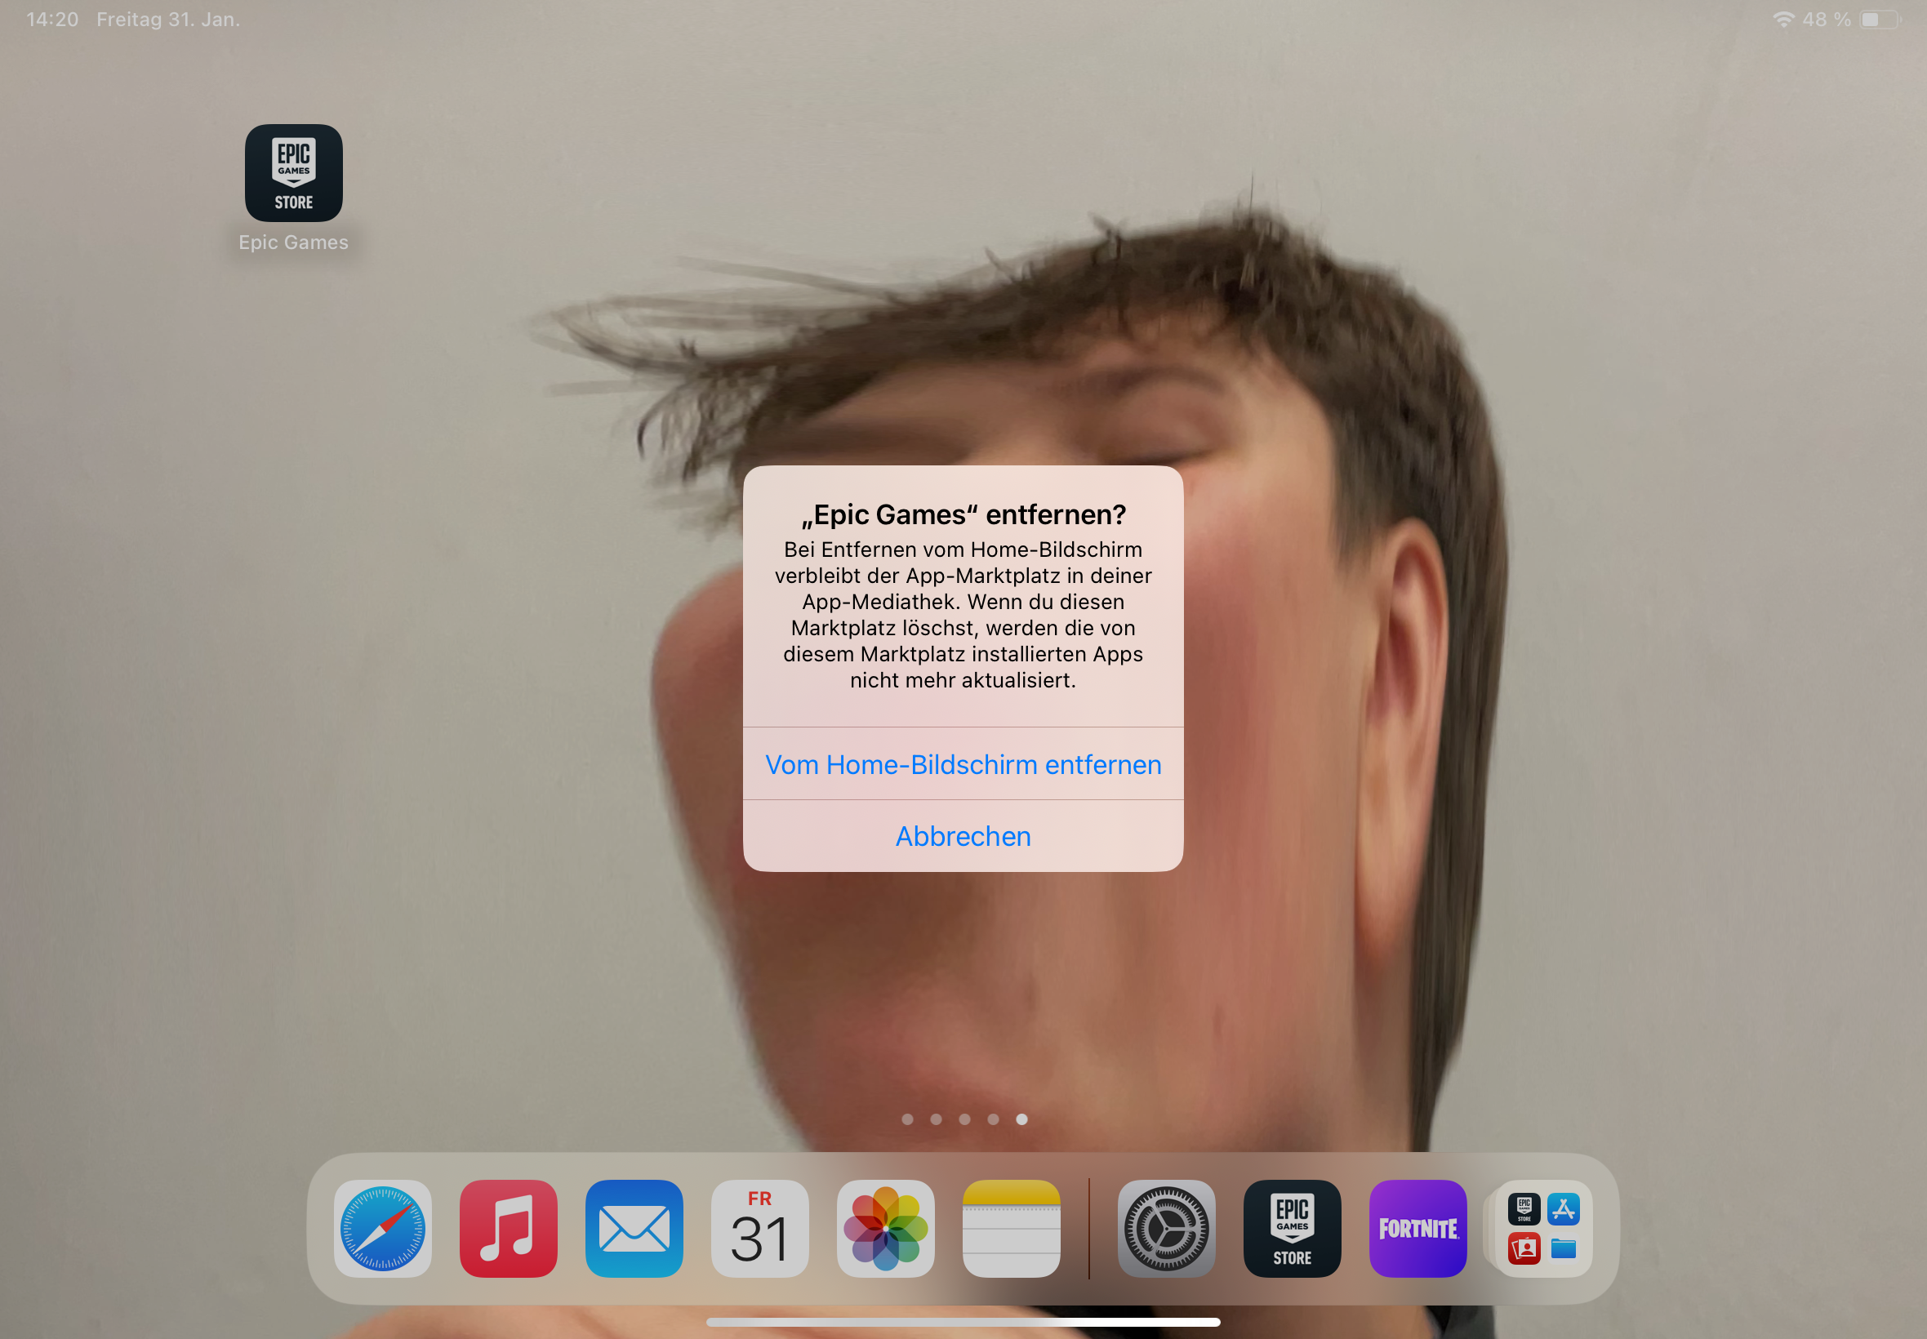The height and width of the screenshot is (1339, 1927).
Task: Launch Epic Games Store from dock
Action: pos(1292,1228)
